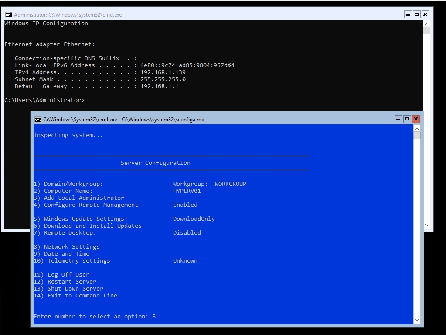Click the default gateway 192.168.1.1

tap(160, 86)
